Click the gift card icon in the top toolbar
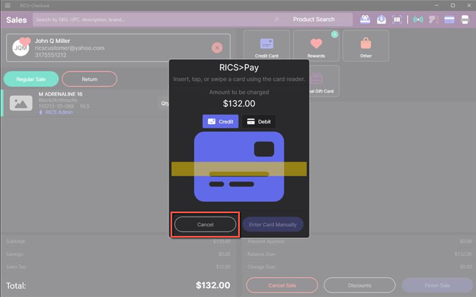 click(365, 20)
